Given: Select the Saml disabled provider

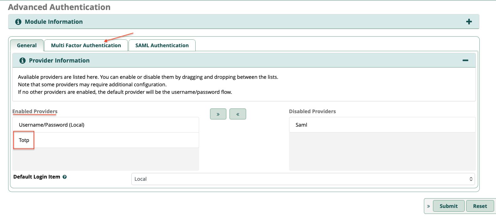Looking at the screenshot, I should 301,125.
